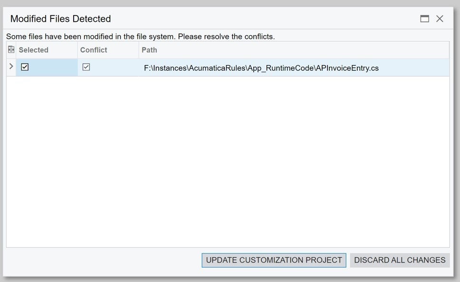Click the blank header area right of Path
This screenshot has width=460, height=282.
pos(302,50)
